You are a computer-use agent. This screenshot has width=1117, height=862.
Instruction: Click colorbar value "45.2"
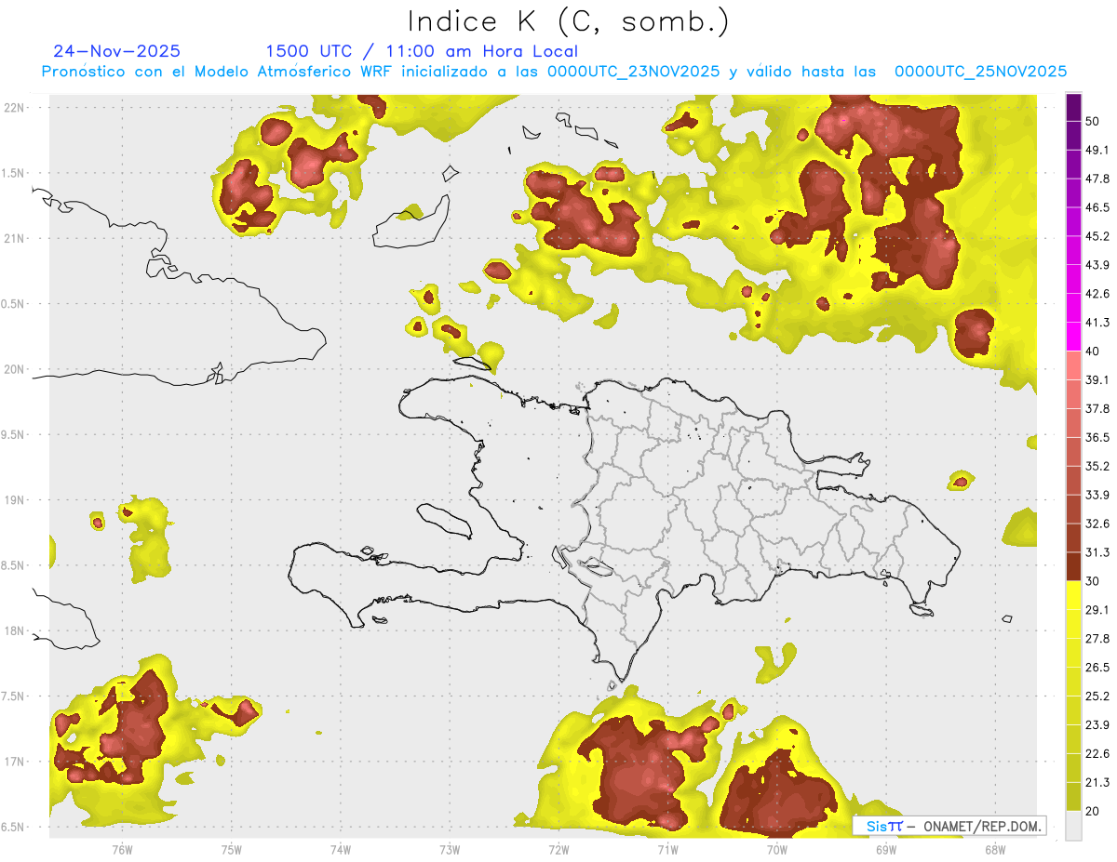click(x=1097, y=236)
